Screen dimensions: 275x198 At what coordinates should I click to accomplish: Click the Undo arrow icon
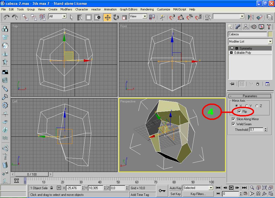6,17
